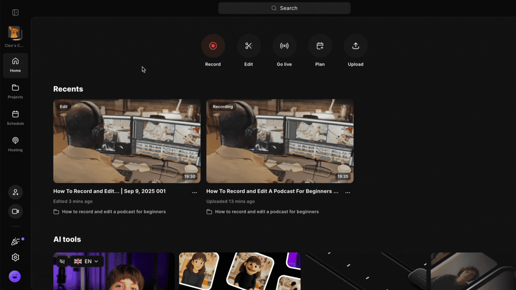516x290 pixels.
Task: Open the settings gear in sidebar
Action: (15, 257)
